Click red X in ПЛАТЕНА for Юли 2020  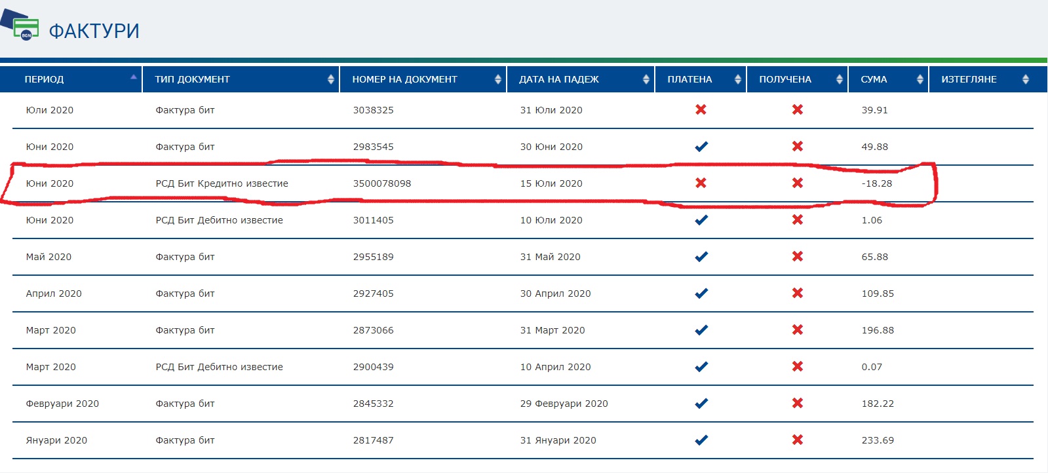(x=701, y=109)
